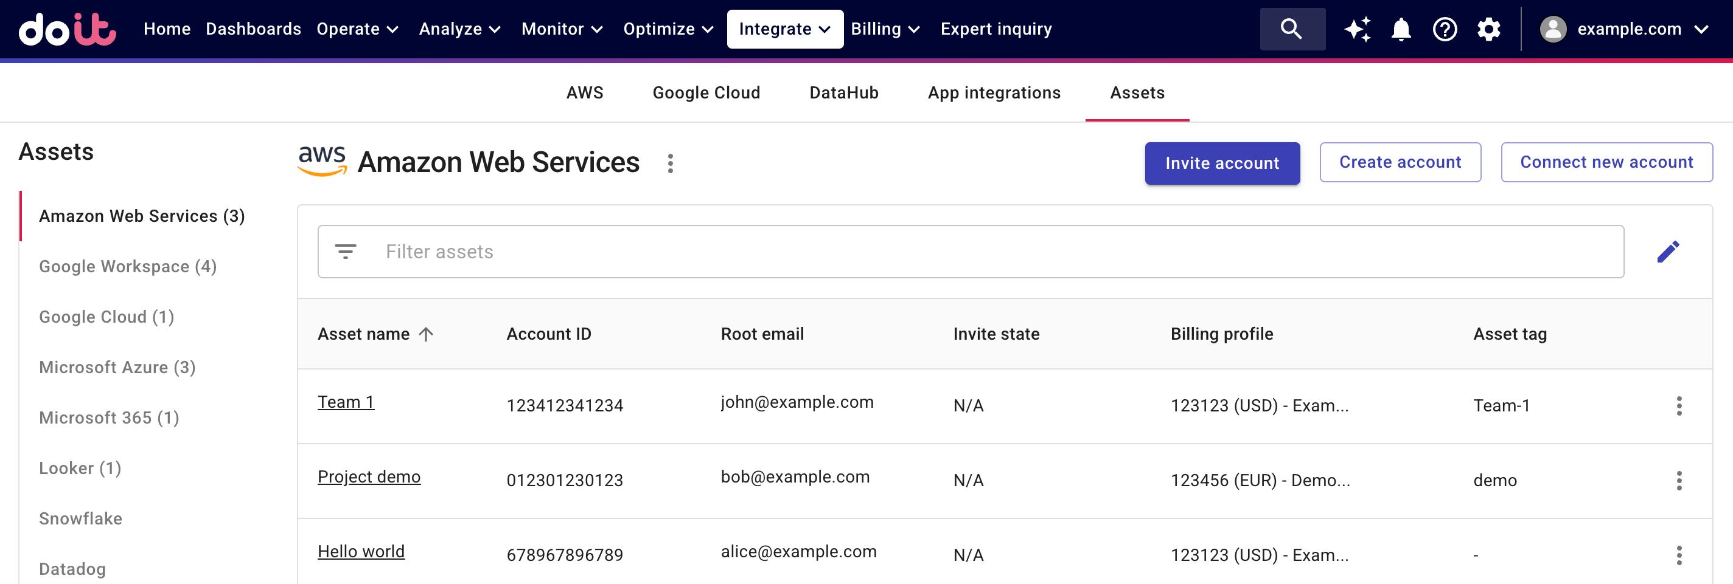
Task: Click the pencil edit columns icon
Action: (x=1668, y=252)
